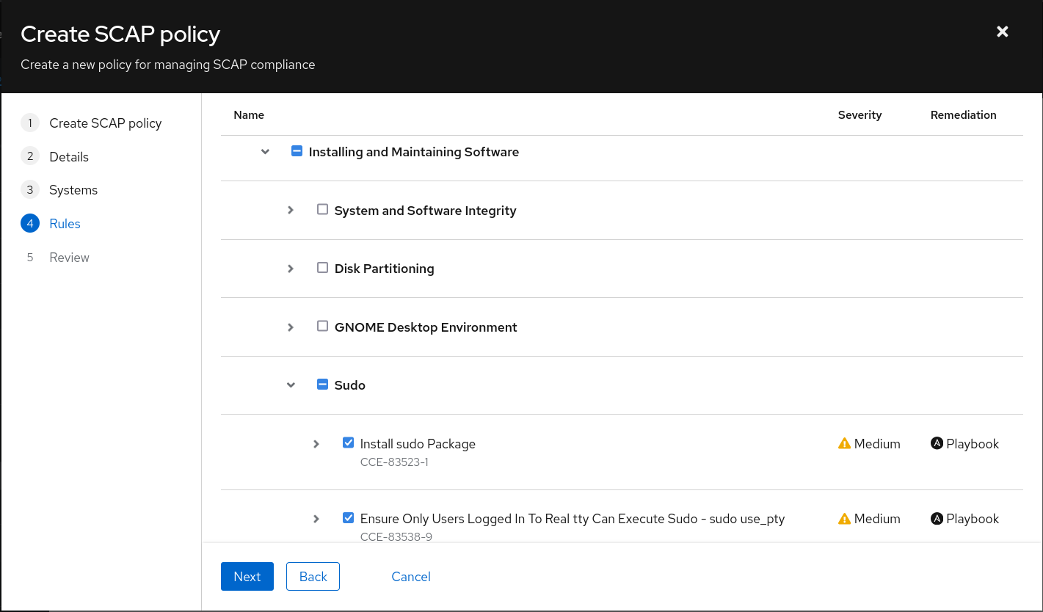Collapse the Sudo group
Viewport: 1043px width, 612px height.
coord(291,385)
